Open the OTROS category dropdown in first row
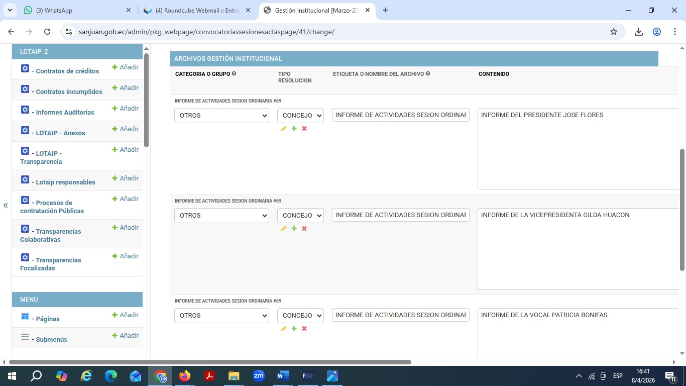The image size is (686, 386). coord(221,116)
